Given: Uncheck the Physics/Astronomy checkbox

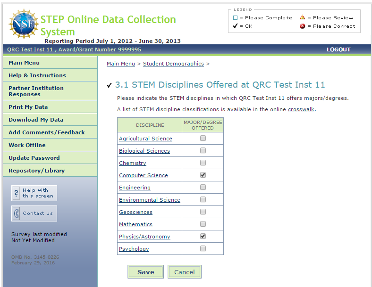Looking at the screenshot, I should (203, 236).
